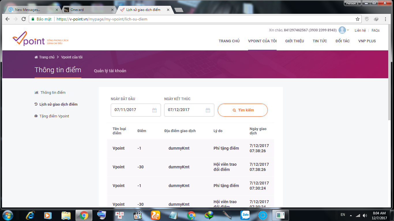
Task: Click the cube extension icon in toolbar
Action: (376, 19)
